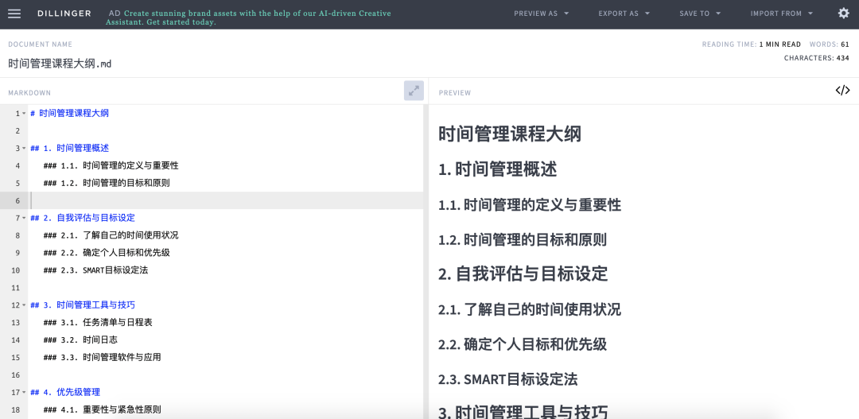This screenshot has width=859, height=419.
Task: Click the DOCUMENT NAME label
Action: [x=40, y=45]
